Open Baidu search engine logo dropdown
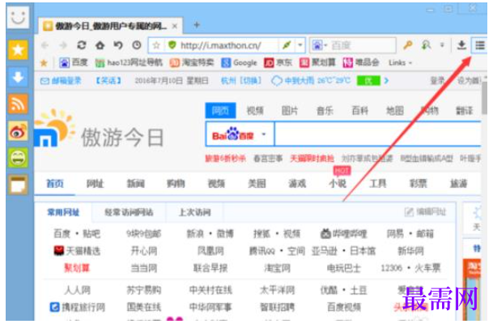Viewport: 493px width, 324px height. click(x=240, y=134)
